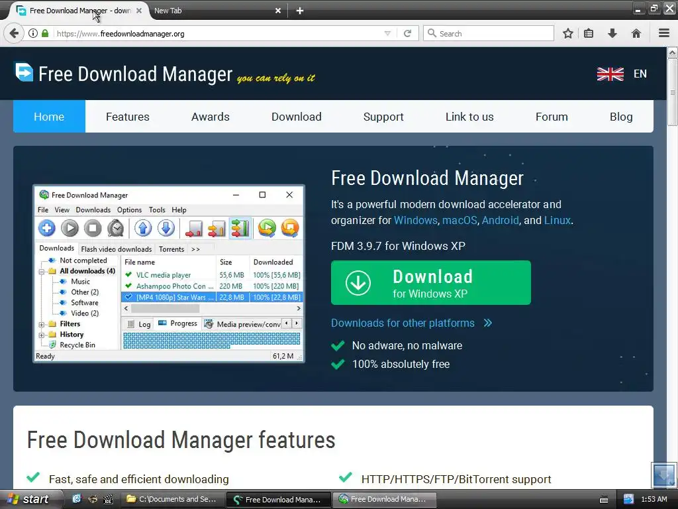Open the Features navigation item
The height and width of the screenshot is (509, 678).
point(128,117)
